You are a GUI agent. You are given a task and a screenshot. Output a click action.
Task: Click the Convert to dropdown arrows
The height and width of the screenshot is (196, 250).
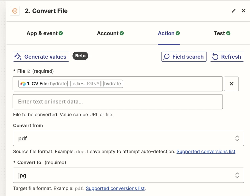click(237, 175)
